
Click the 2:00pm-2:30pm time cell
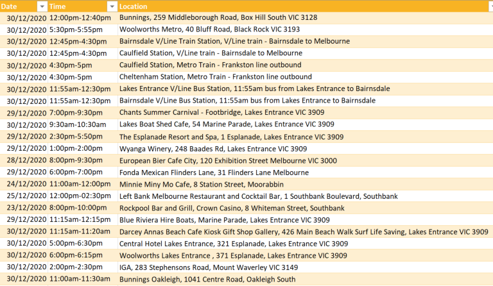coord(83,267)
